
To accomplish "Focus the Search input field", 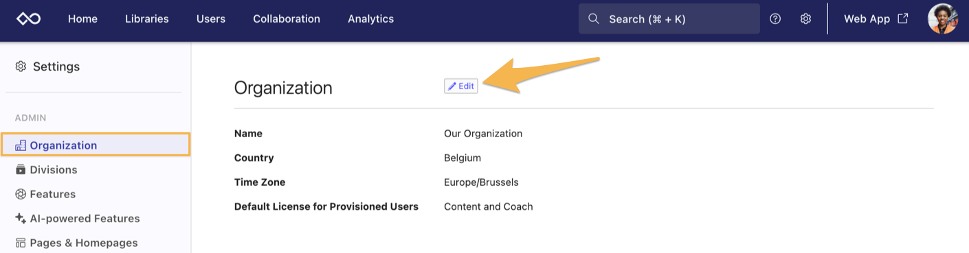I will 669,19.
